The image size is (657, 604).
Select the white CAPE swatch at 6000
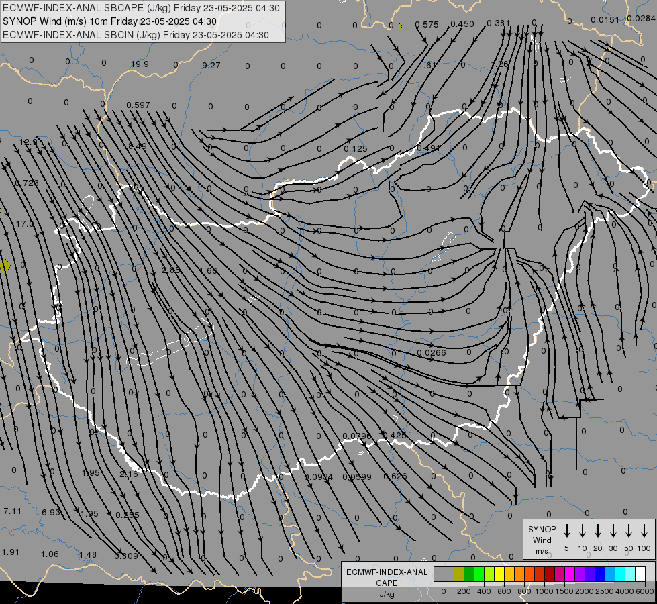[x=640, y=574]
